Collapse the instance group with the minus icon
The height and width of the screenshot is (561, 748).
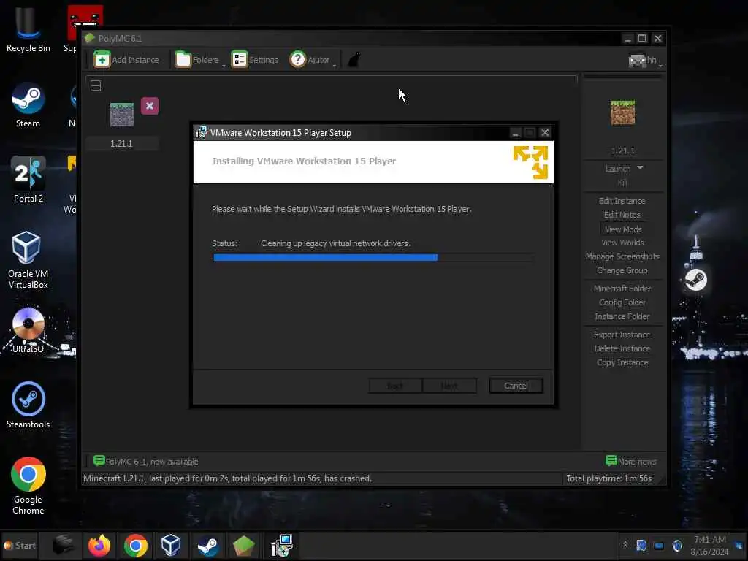click(x=96, y=85)
